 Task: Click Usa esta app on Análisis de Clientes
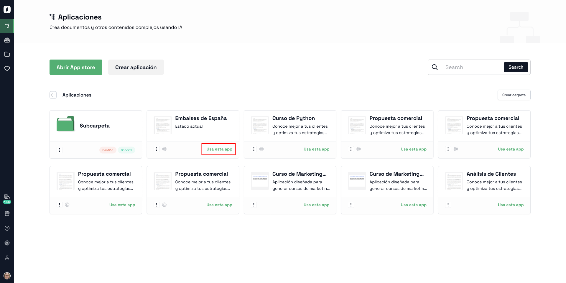coord(511,205)
